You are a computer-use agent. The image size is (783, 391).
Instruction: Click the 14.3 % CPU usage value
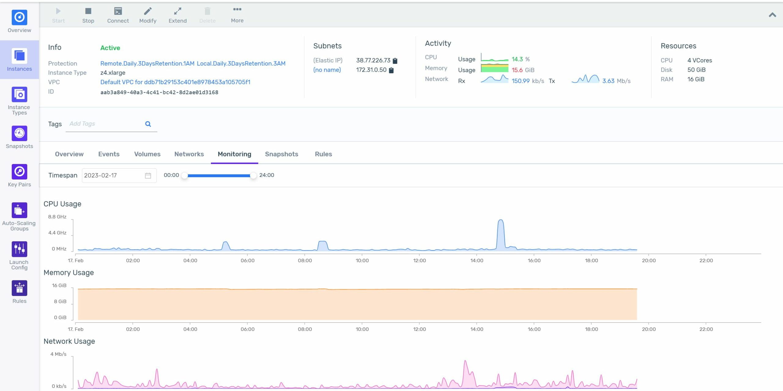521,59
